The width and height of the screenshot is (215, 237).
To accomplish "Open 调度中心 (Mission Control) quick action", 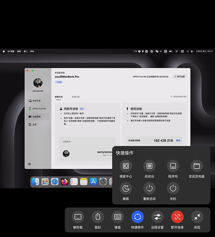I will 126,166.
